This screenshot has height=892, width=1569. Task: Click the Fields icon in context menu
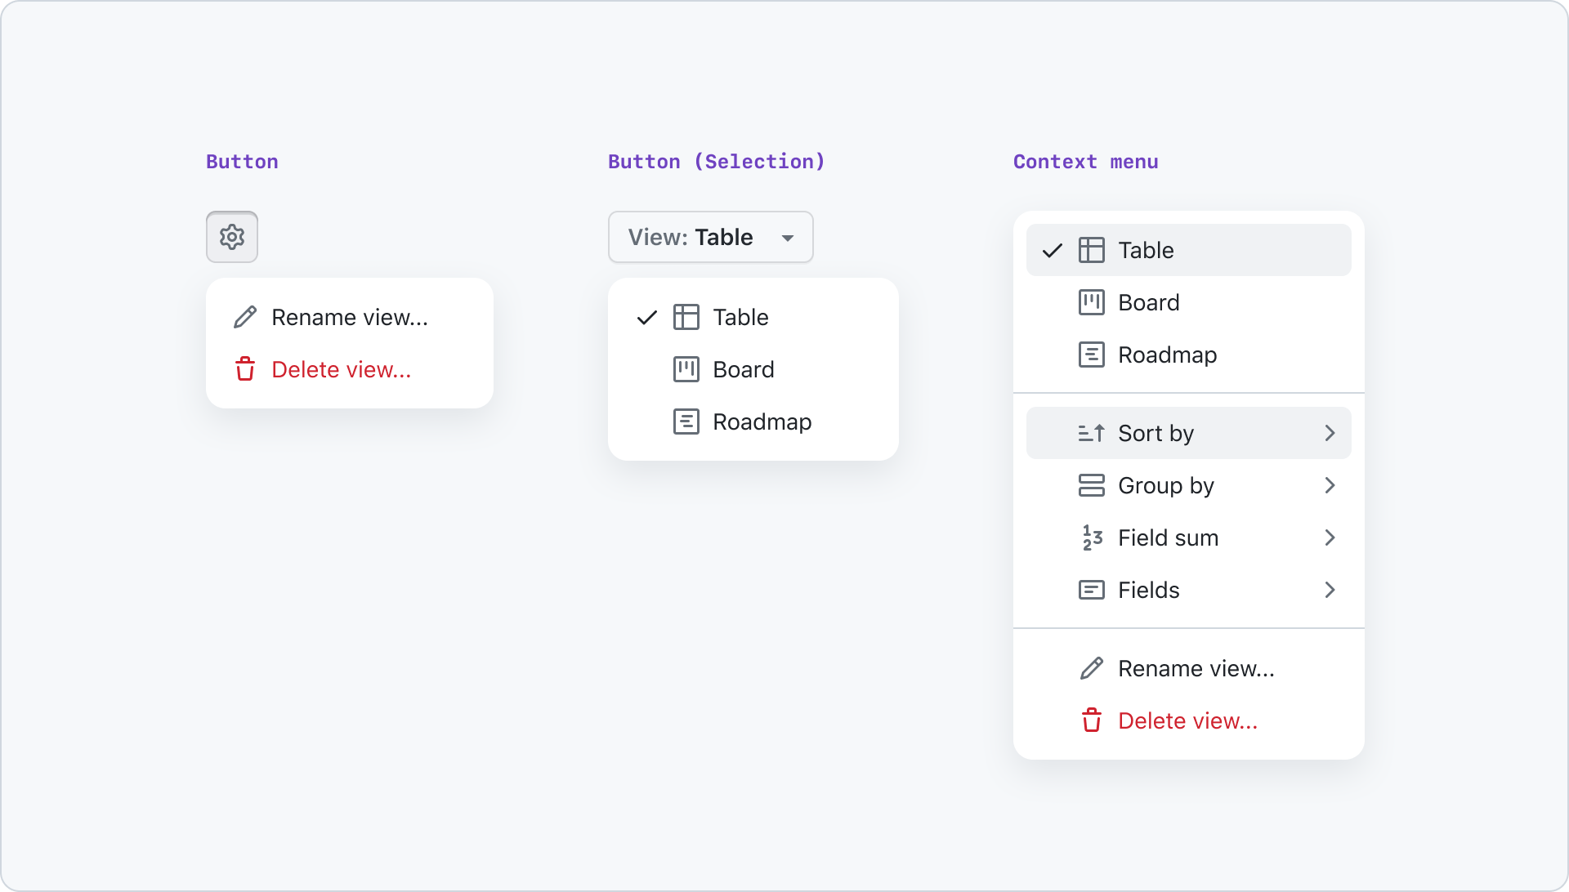pyautogui.click(x=1091, y=589)
